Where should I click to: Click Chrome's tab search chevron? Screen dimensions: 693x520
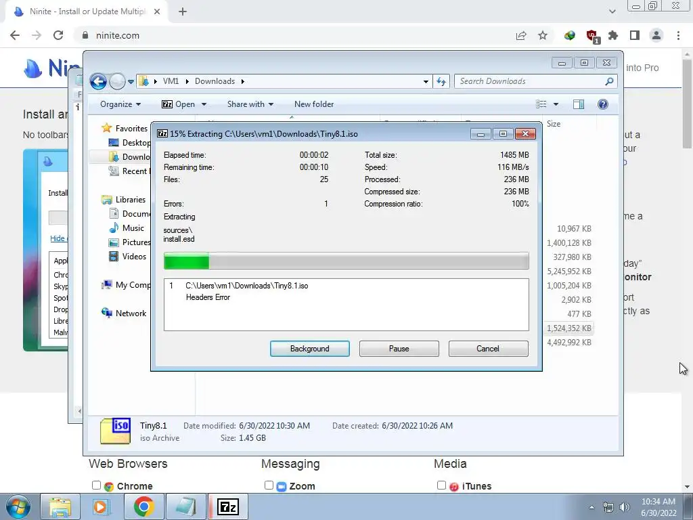(x=612, y=12)
